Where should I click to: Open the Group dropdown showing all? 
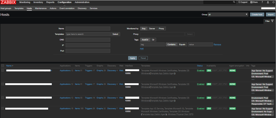coord(228,15)
